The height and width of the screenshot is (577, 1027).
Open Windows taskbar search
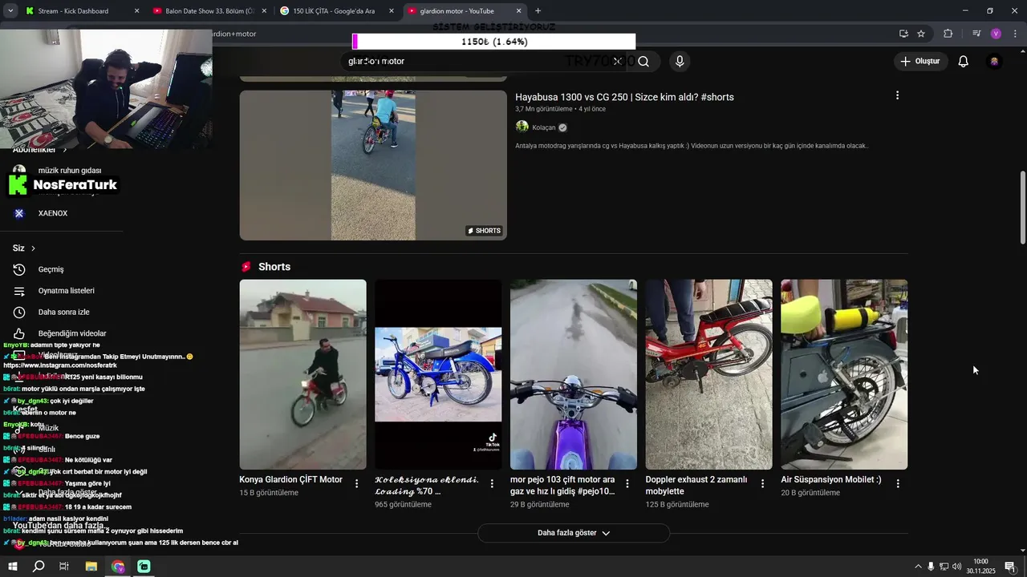coord(39,567)
